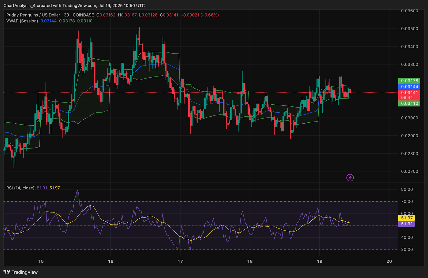This screenshot has height=278, width=428.
Task: Click the VWAP (Session) indicator label
Action: (22, 21)
